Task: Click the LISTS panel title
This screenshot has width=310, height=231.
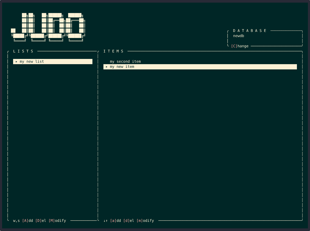Action: 24,51
